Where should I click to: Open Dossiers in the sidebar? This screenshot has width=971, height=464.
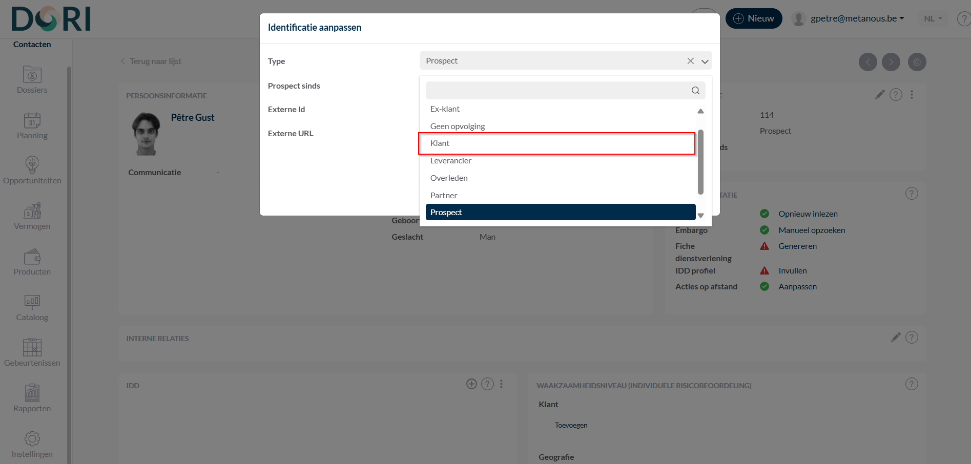click(x=32, y=80)
